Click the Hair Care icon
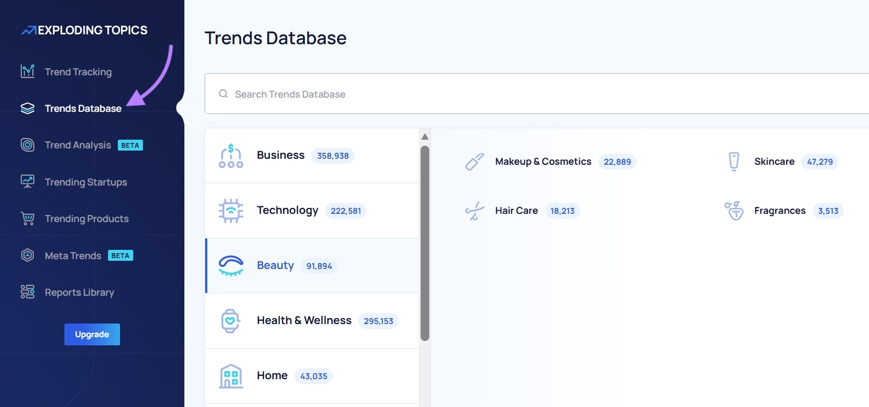The width and height of the screenshot is (869, 407). click(474, 211)
